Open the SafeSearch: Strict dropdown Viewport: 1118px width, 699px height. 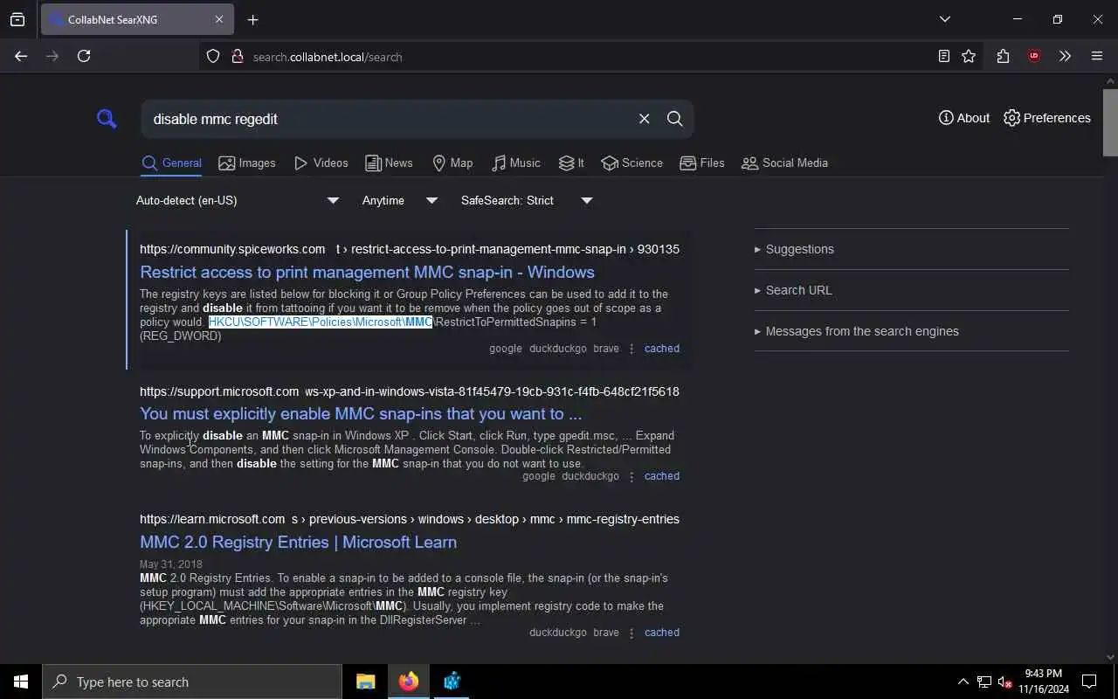[x=527, y=200]
